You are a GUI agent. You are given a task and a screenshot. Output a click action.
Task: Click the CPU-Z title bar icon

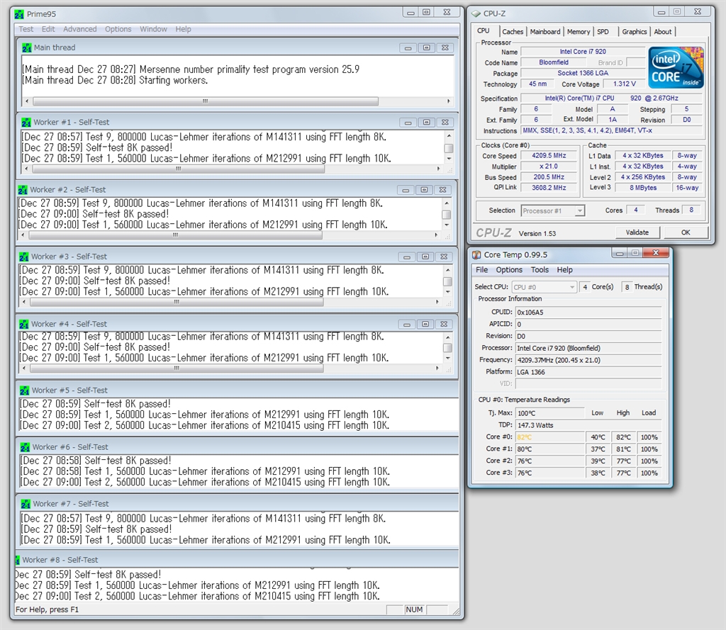tap(476, 13)
